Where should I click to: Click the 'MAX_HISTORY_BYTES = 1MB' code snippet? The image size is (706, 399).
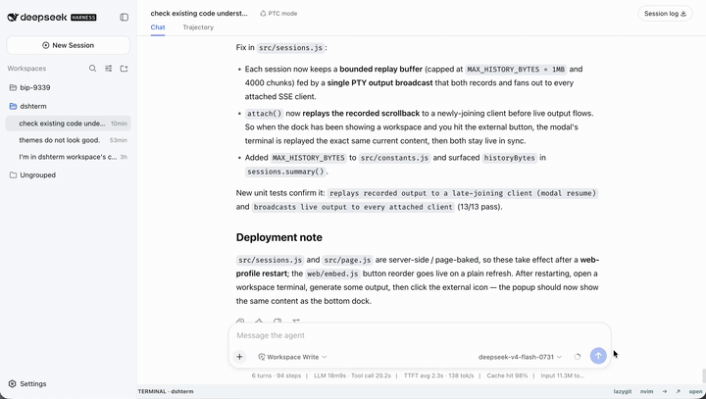tap(516, 70)
